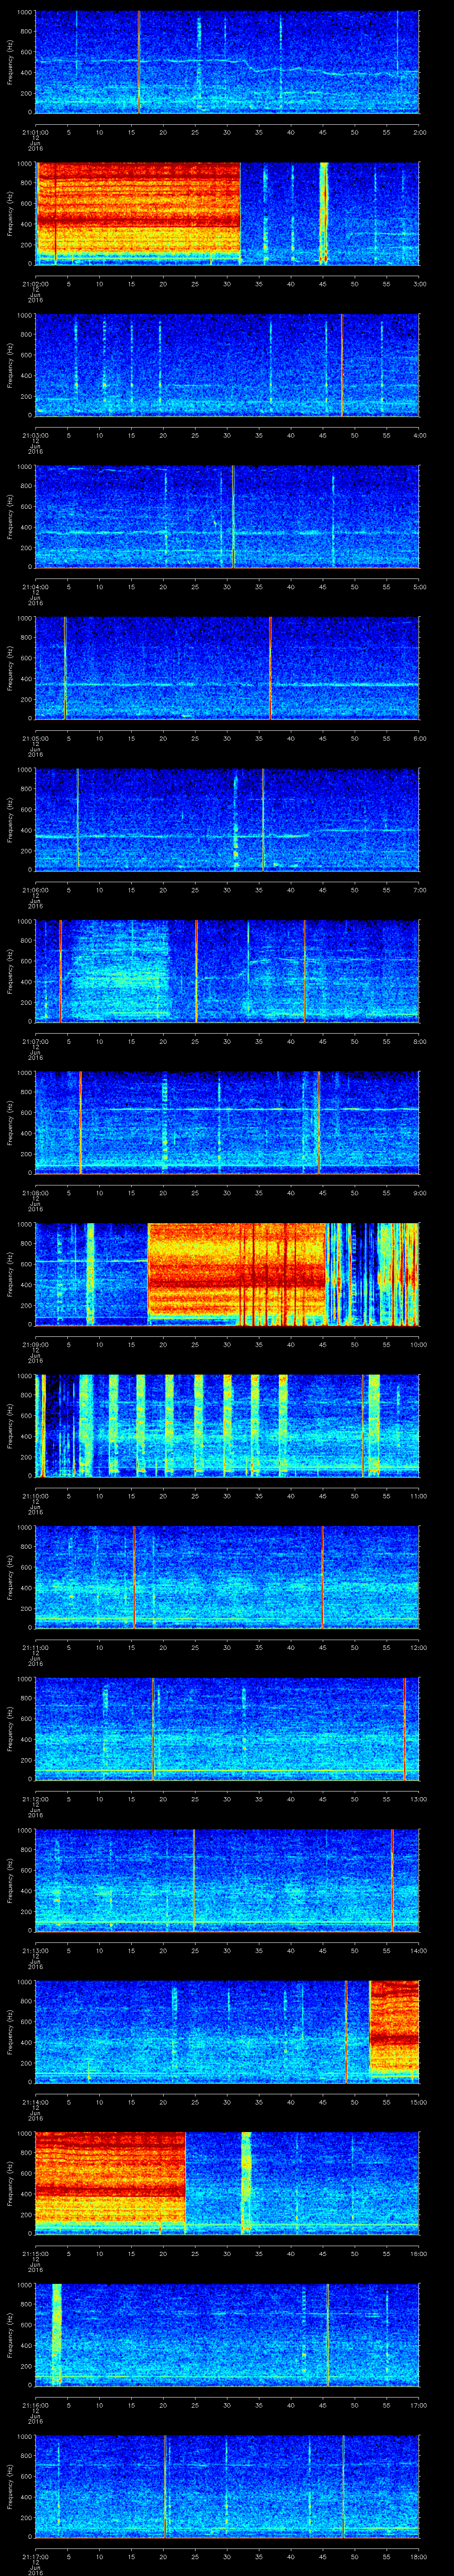This screenshot has width=454, height=2576.
Task: Click the 21:01:00 start time label
Action: [36, 132]
